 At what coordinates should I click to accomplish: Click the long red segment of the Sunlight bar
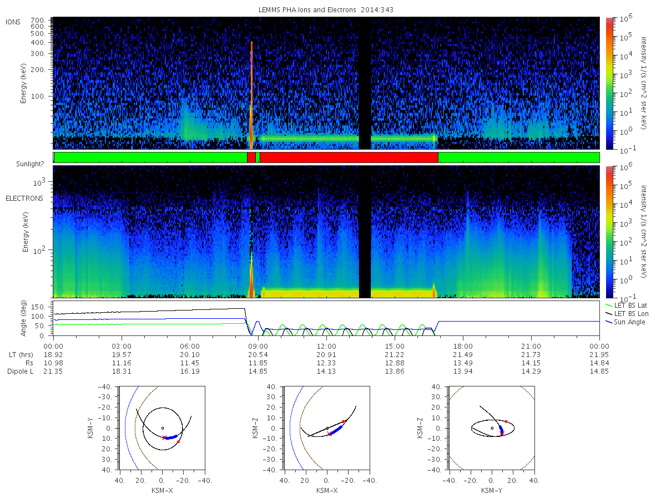tap(349, 157)
